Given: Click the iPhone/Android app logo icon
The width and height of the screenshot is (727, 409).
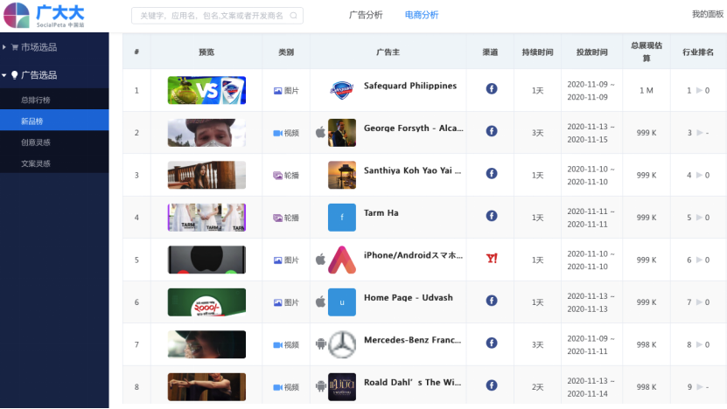Looking at the screenshot, I should pyautogui.click(x=342, y=260).
